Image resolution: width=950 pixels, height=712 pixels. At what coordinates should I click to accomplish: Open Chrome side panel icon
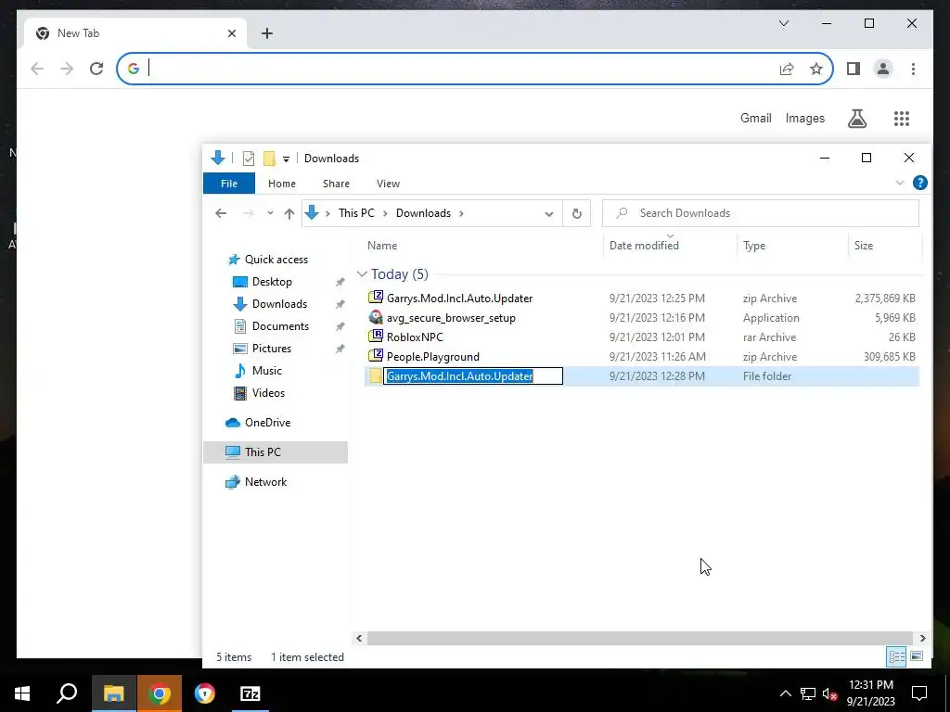tap(854, 69)
